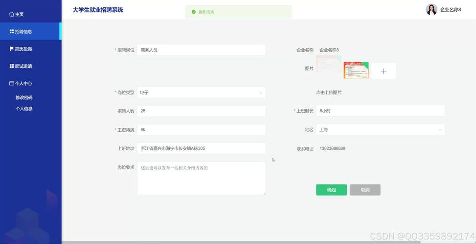Click the plus icon to upload image
This screenshot has width=476, height=244.
(x=384, y=71)
